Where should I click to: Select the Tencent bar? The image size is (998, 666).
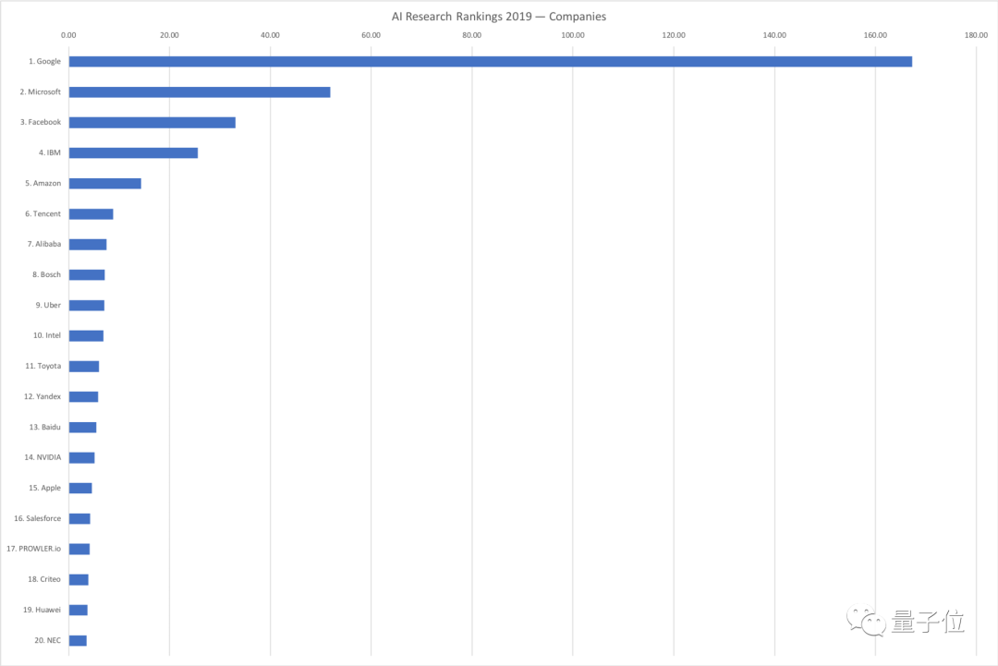[91, 214]
